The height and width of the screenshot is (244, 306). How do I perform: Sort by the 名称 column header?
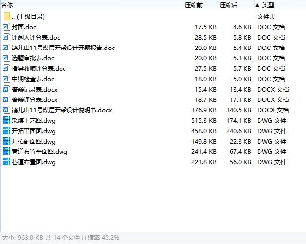(7, 5)
